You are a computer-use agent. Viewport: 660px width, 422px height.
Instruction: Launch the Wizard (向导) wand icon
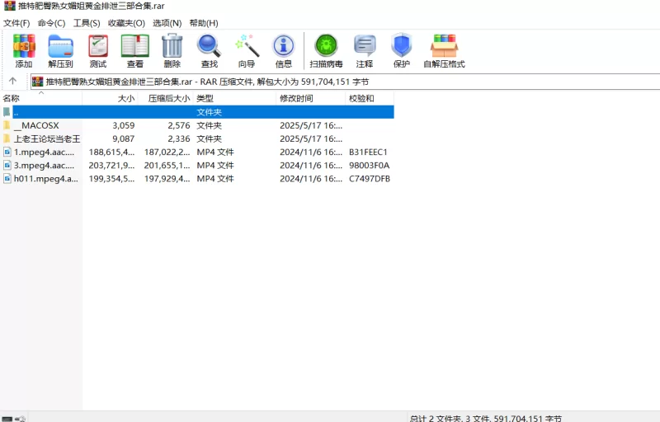point(247,45)
